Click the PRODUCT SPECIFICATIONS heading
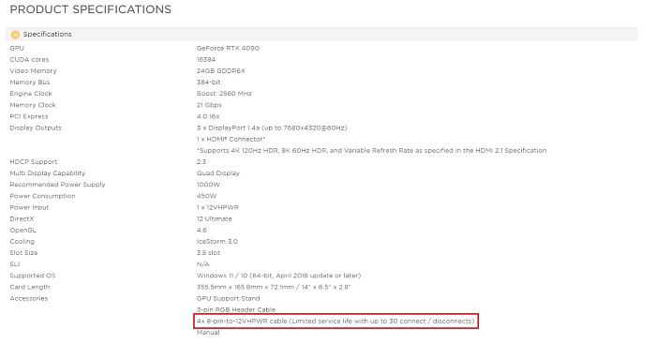This screenshot has height=345, width=656. pos(90,9)
